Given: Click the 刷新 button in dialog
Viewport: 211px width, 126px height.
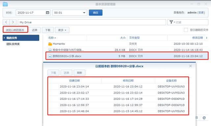Looking at the screenshot, I should [79, 73].
